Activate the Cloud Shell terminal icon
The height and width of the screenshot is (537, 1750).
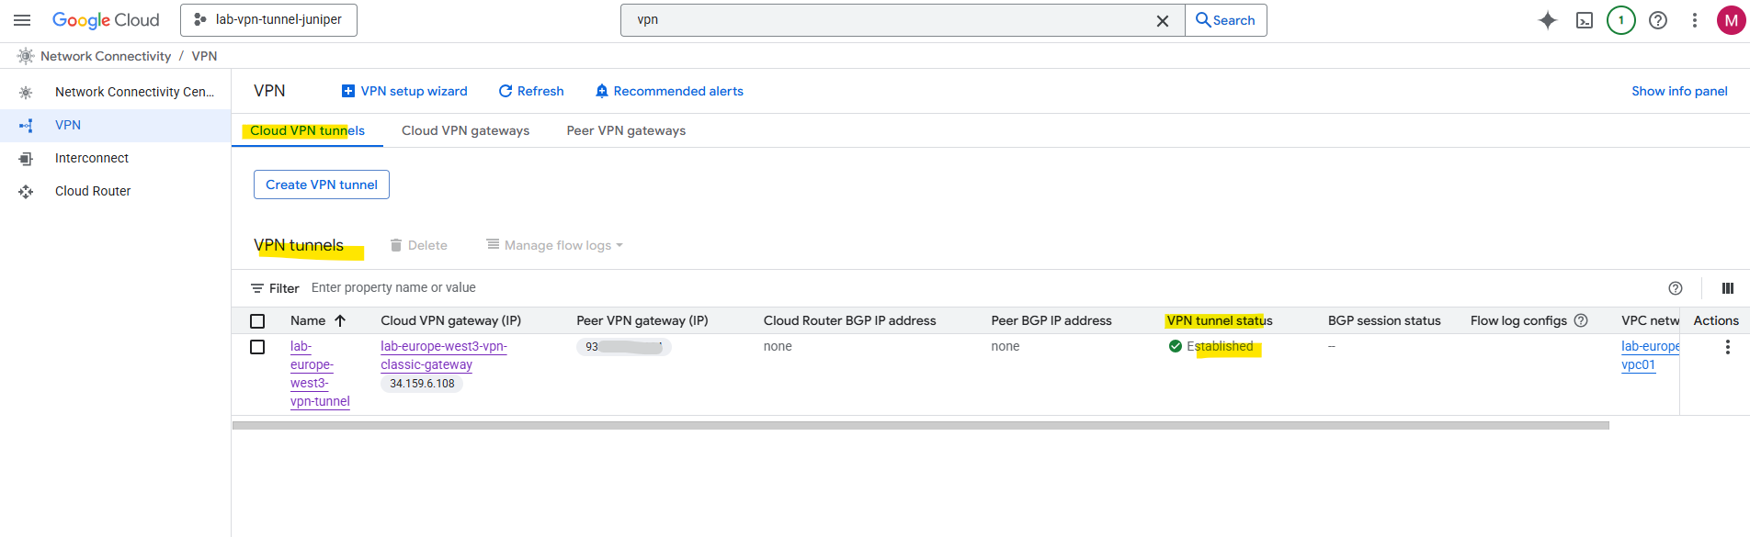[1585, 20]
